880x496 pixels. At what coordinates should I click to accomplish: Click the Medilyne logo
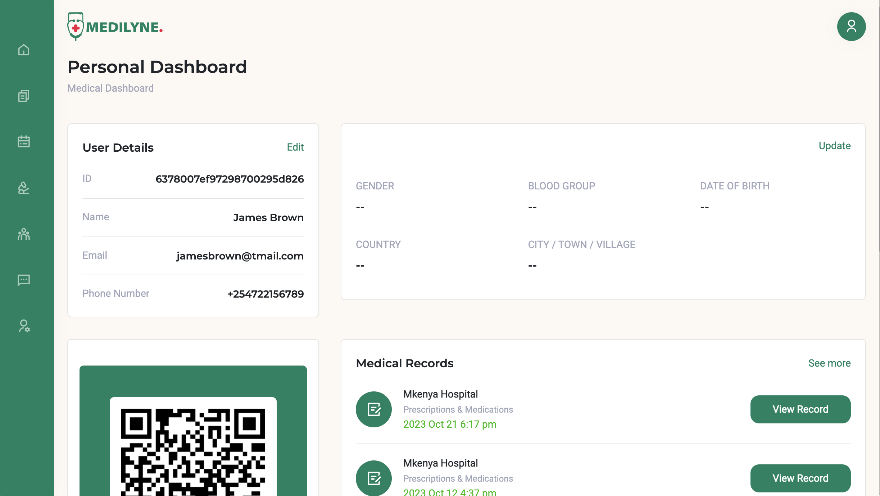[x=115, y=27]
